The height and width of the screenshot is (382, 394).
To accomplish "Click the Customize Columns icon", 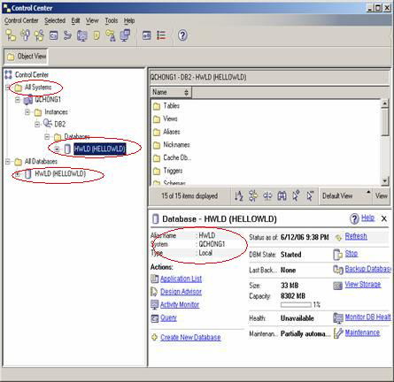I will (267, 195).
